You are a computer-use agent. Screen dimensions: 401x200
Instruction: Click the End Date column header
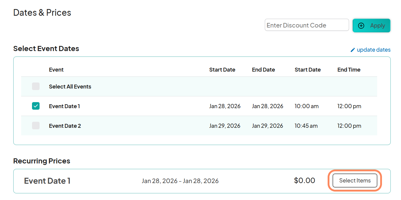pos(263,69)
